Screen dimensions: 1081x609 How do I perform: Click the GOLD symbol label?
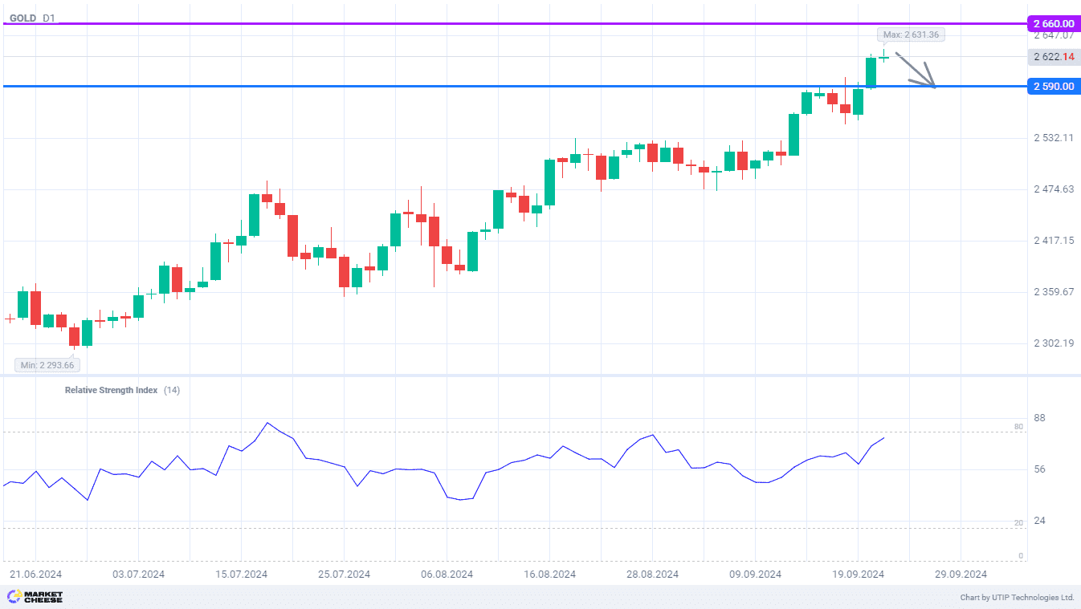[x=22, y=17]
